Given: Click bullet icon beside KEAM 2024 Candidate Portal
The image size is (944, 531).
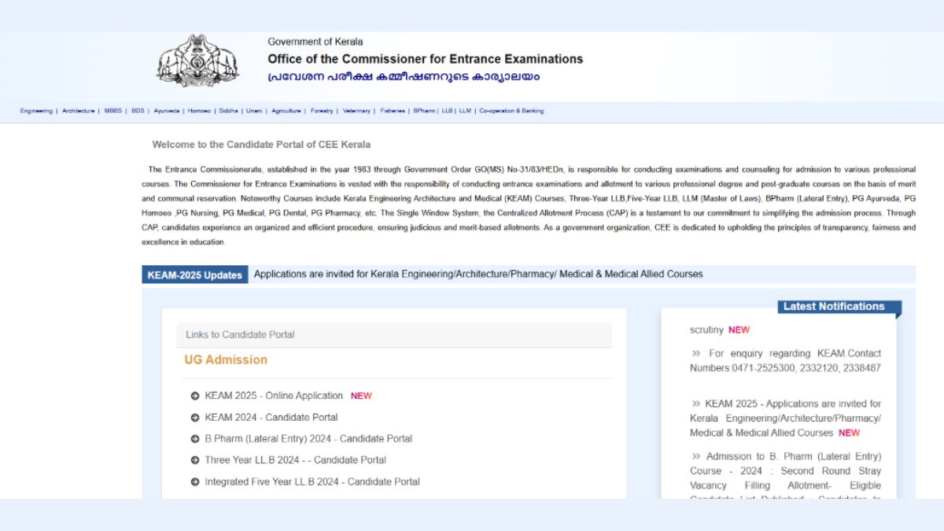Looking at the screenshot, I should click(195, 418).
